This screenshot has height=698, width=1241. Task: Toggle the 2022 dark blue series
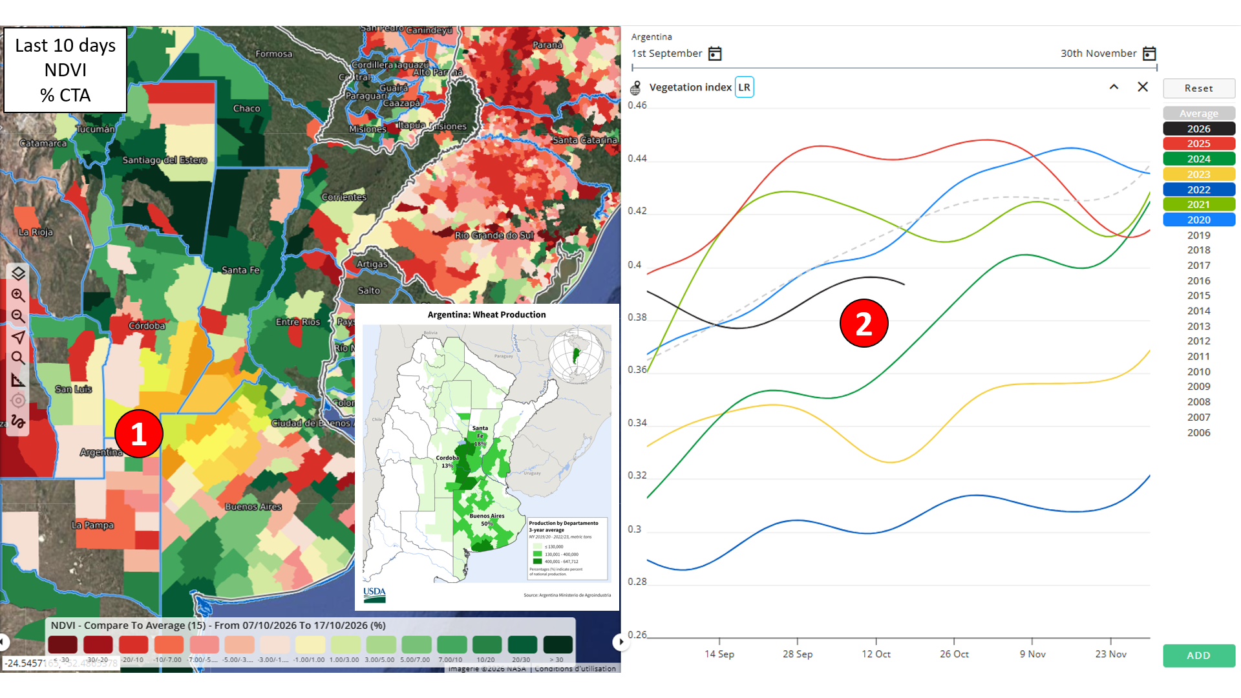coord(1199,189)
